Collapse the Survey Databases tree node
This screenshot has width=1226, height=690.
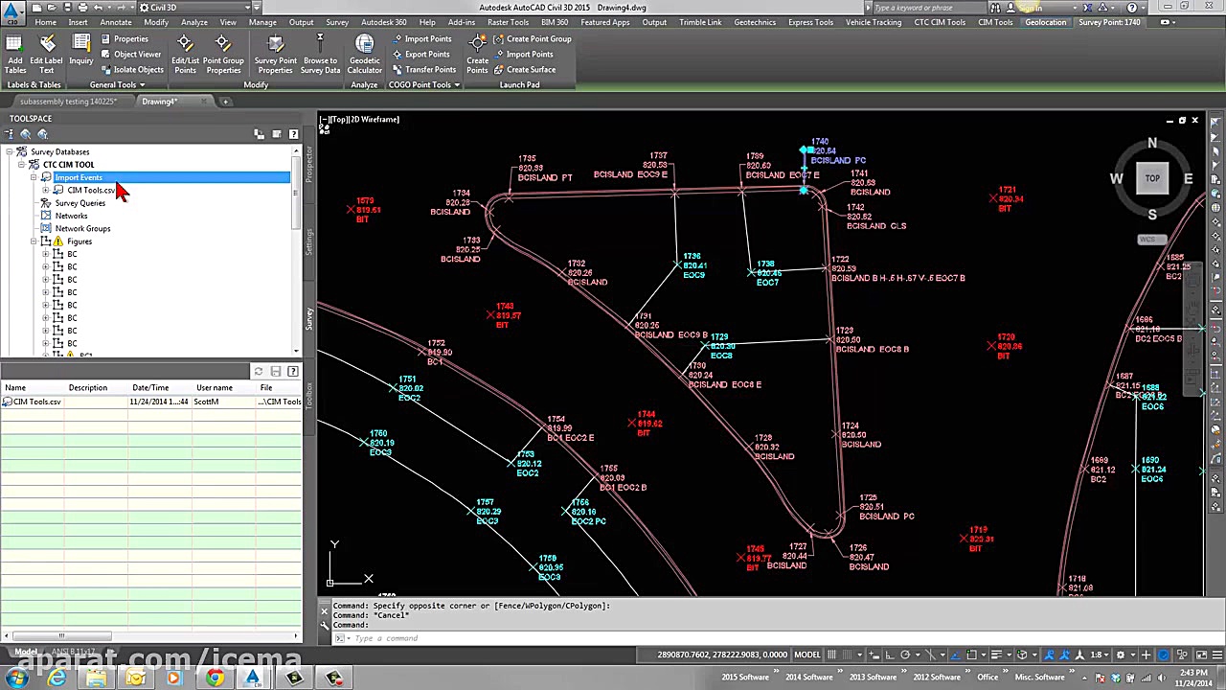pos(10,152)
